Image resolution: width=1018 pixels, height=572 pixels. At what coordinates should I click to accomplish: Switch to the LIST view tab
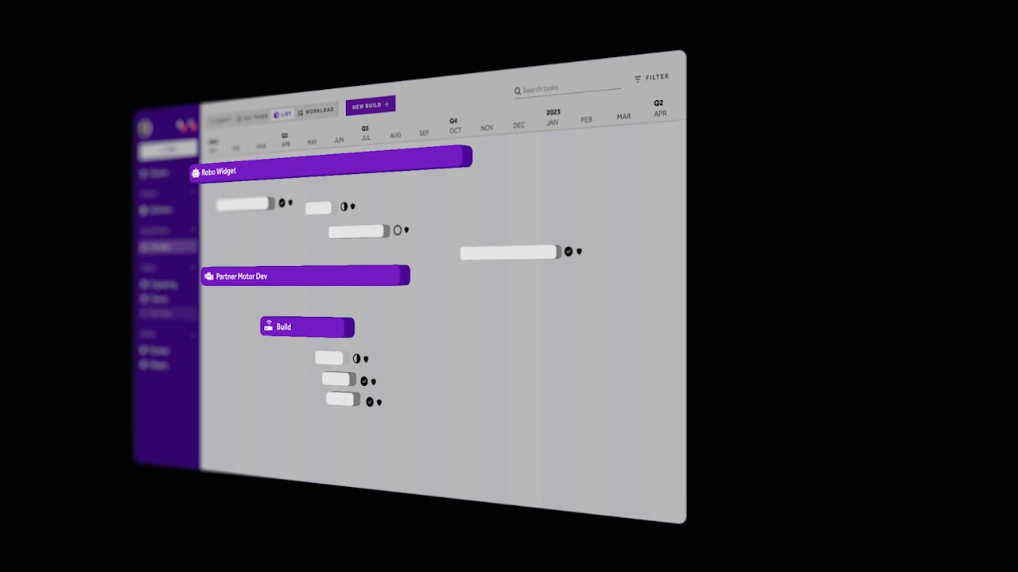click(x=284, y=112)
